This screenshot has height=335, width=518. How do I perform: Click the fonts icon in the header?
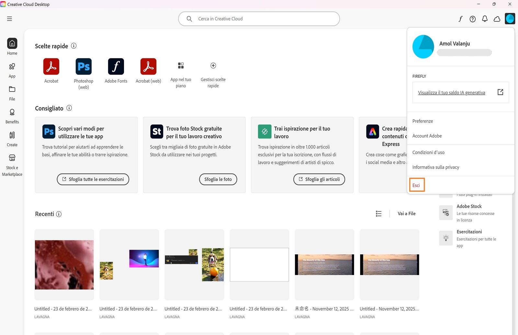click(x=460, y=19)
